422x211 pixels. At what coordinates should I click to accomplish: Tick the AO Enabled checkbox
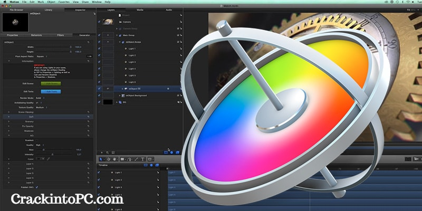(x=37, y=140)
